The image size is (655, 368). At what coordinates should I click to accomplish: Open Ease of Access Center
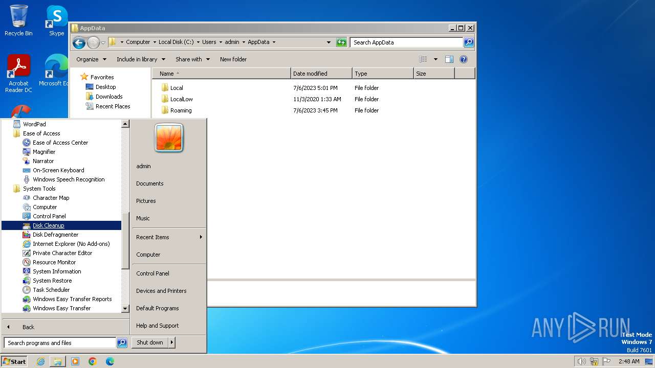(x=61, y=143)
